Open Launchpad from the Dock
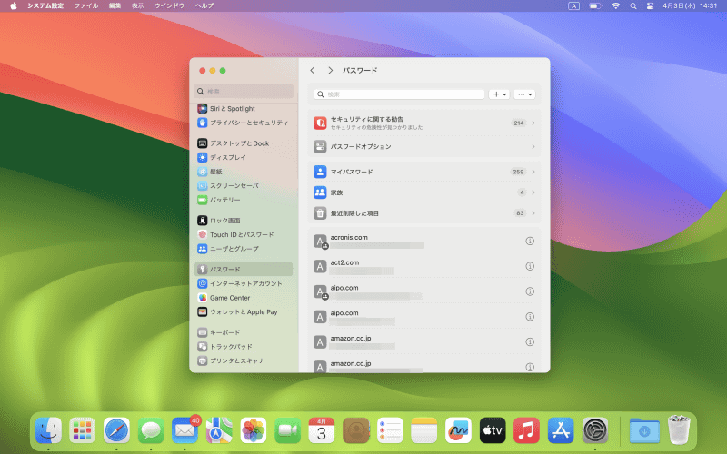The image size is (727, 454). (x=82, y=430)
